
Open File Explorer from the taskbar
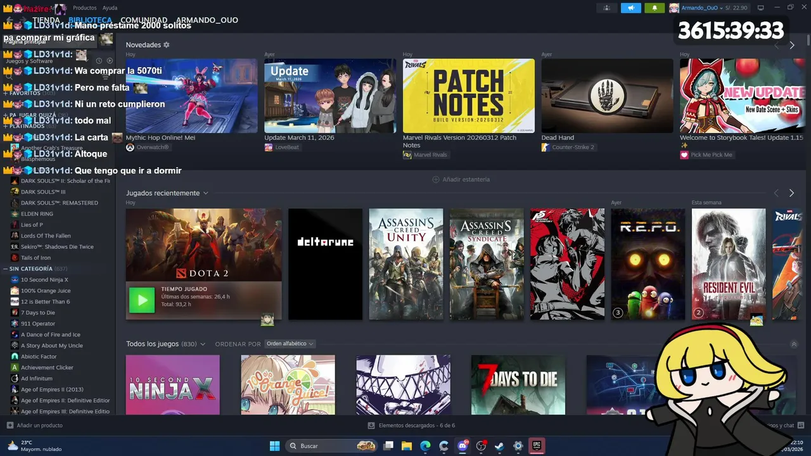pyautogui.click(x=407, y=446)
